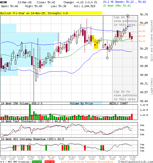Viewport: 153px width, 163px height.
Task: Click the WEEKLY CHART label
Action: [119, 103]
